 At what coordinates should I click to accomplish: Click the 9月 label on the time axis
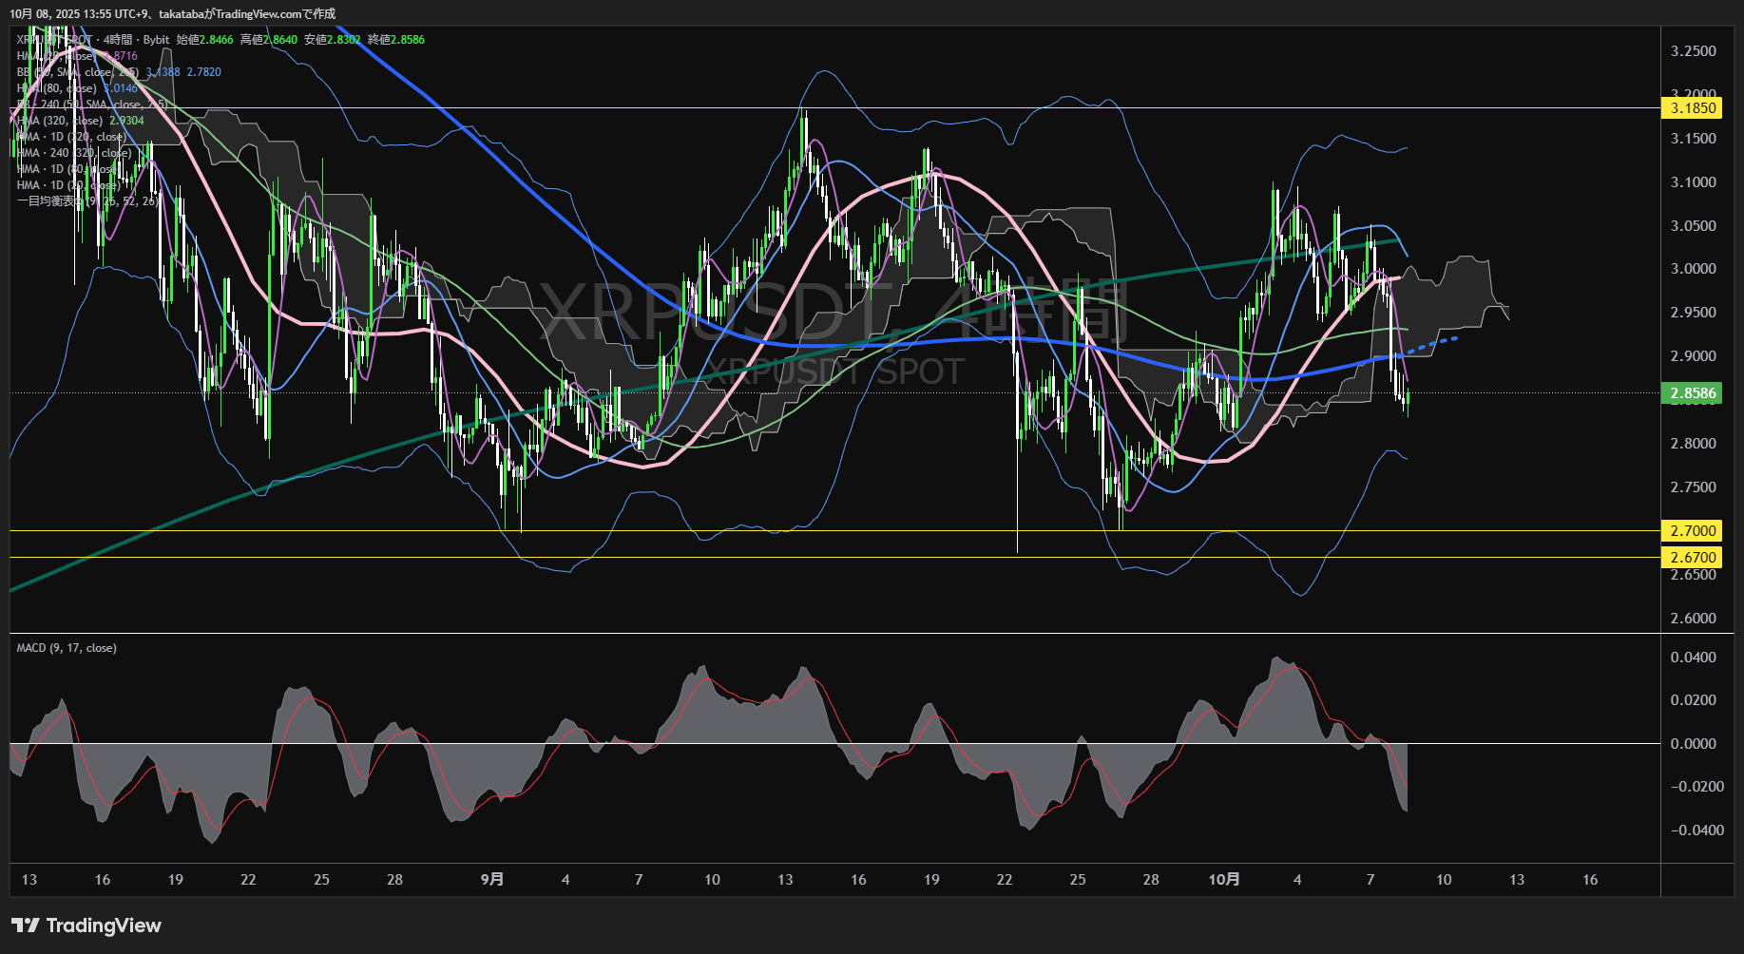click(x=492, y=880)
